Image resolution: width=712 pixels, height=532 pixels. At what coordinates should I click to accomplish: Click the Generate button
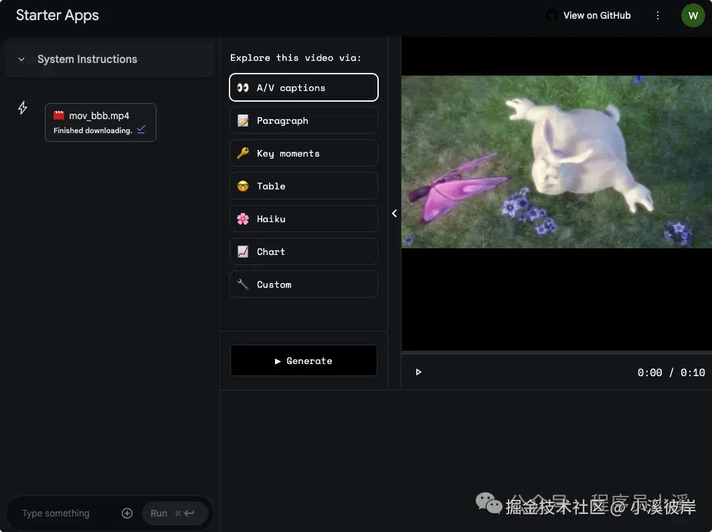(x=303, y=361)
